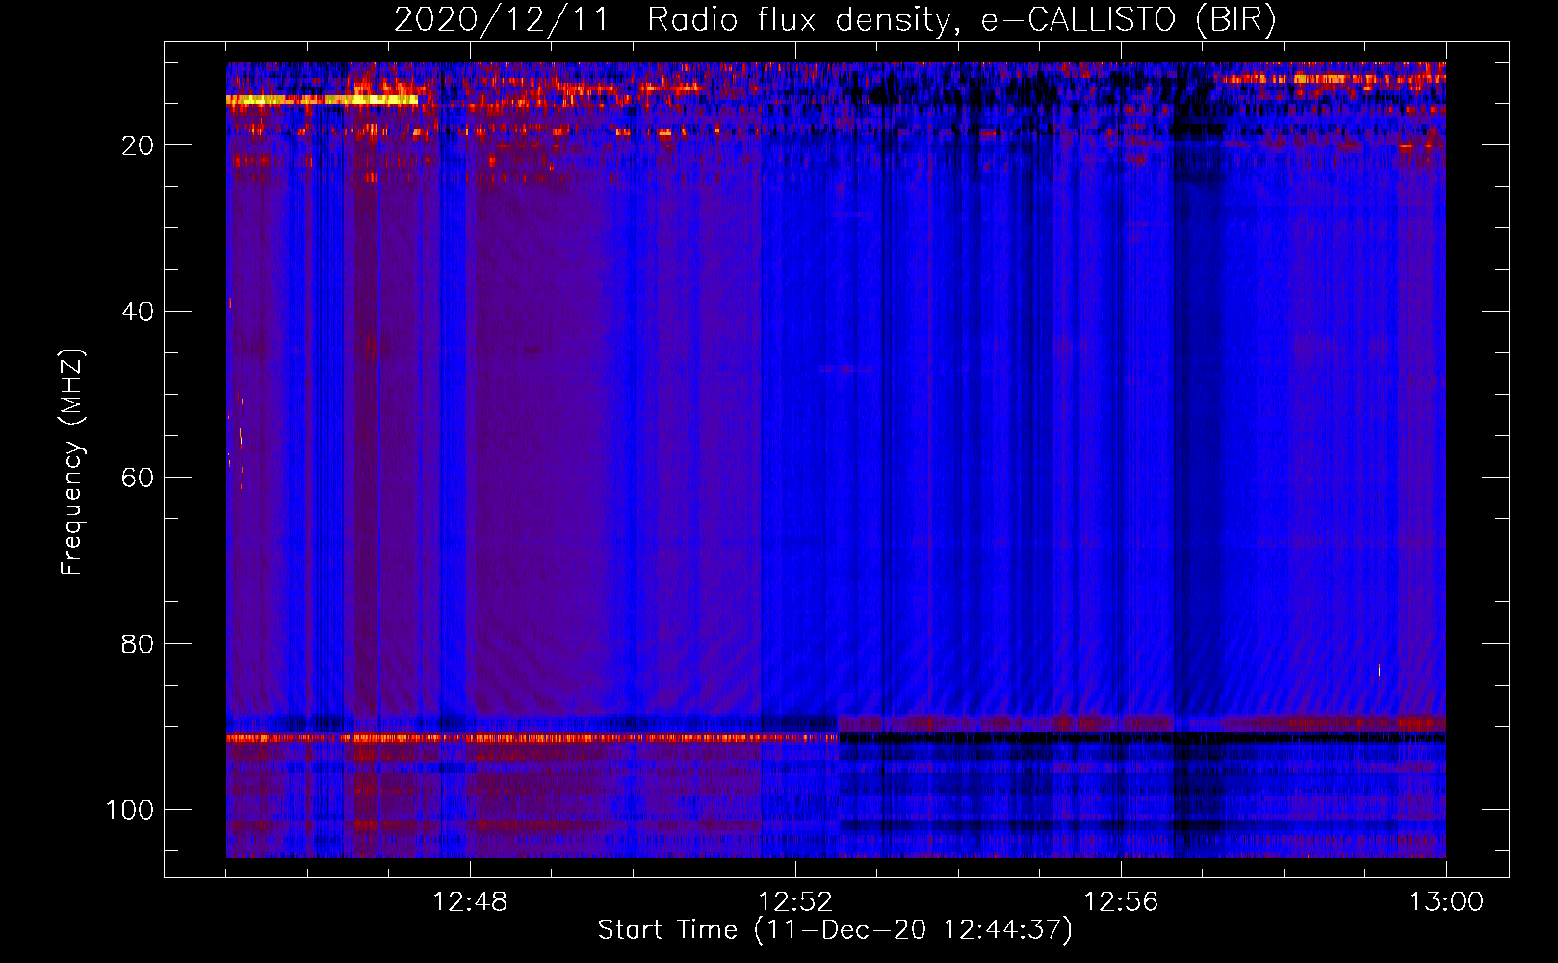Click the bright yellow emission band near 15 MHz
This screenshot has height=963, width=1558.
[323, 99]
